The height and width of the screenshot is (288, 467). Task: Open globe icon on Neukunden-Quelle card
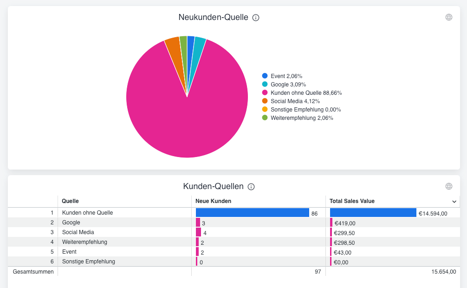(x=449, y=17)
